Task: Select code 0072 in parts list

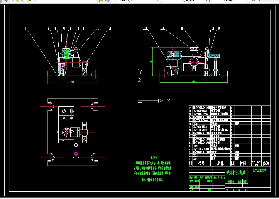Action: 195,155
